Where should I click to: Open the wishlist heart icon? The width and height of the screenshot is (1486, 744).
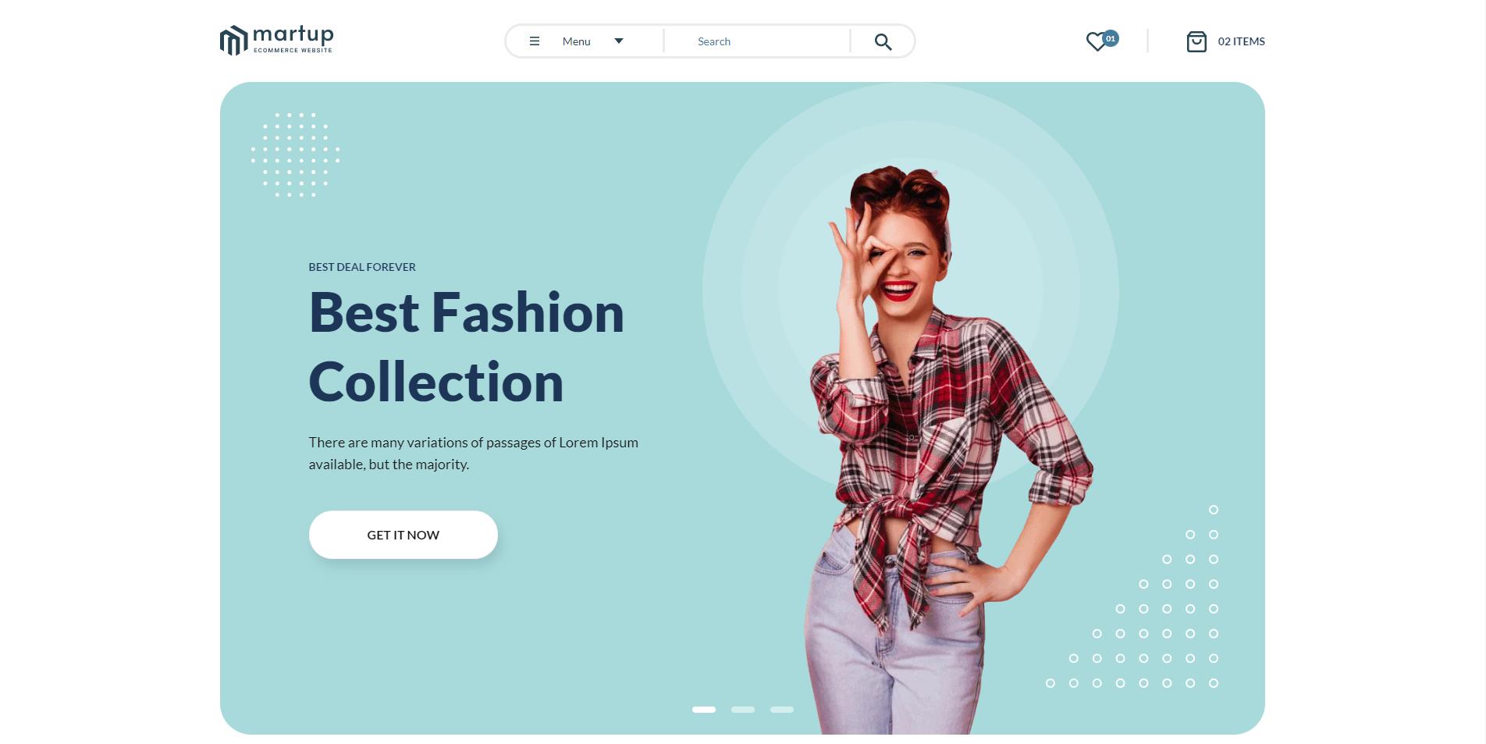click(1097, 41)
